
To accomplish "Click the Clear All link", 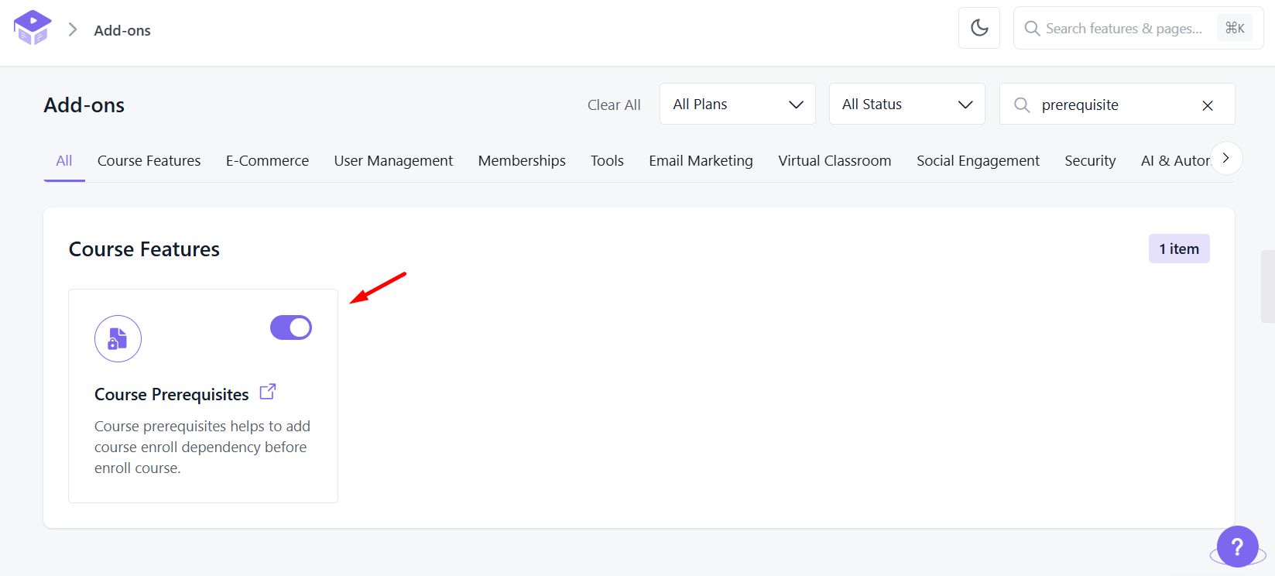I will pos(614,105).
